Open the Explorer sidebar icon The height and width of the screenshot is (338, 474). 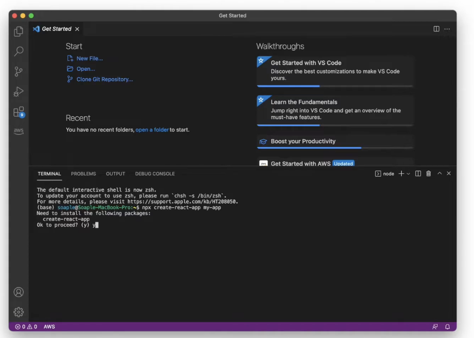pyautogui.click(x=18, y=31)
